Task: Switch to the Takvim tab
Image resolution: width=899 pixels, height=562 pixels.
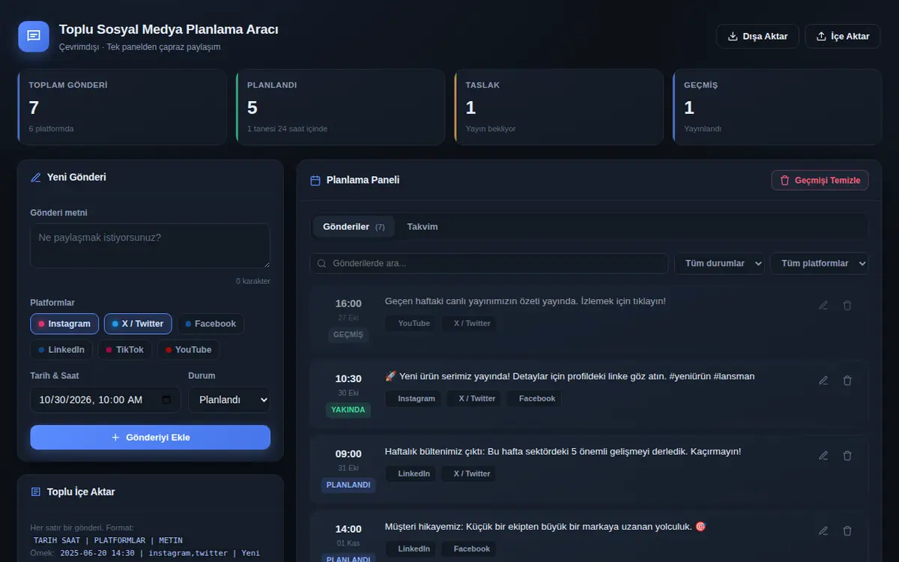Action: 423,226
